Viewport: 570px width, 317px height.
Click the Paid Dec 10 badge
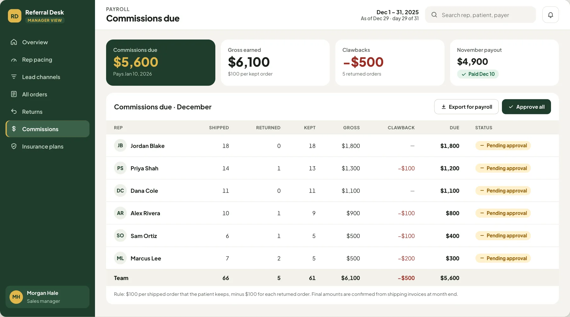pos(478,74)
